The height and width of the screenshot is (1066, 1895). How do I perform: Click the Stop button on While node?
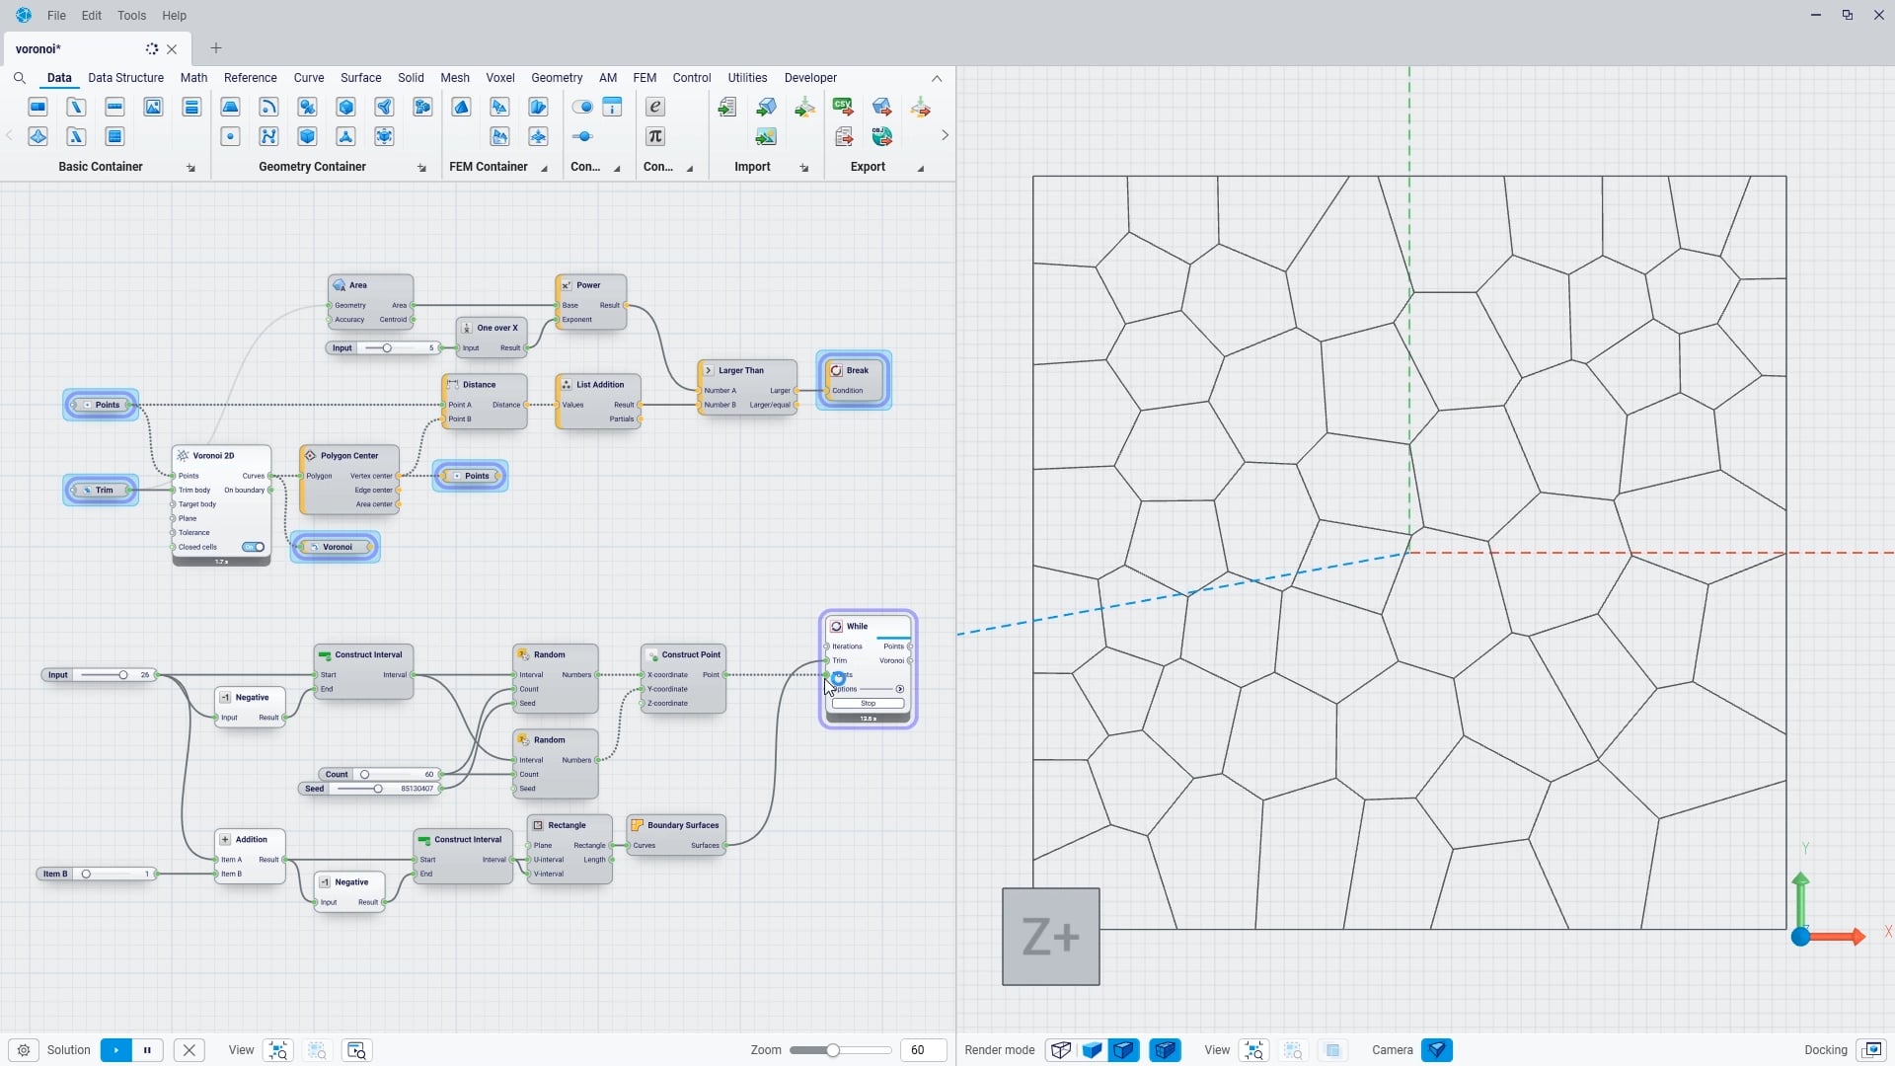[868, 704]
